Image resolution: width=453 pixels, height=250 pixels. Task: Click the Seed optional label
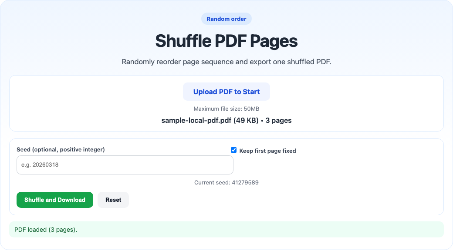click(61, 149)
